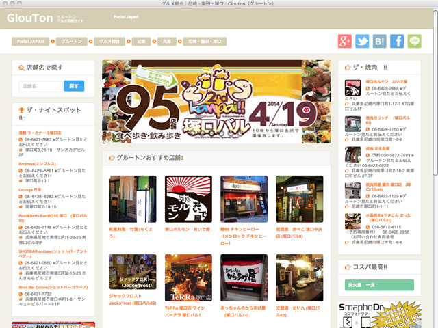Open Pool&Darts Bar MOVE 塚口 link
This screenshot has width=438, height=328.
point(53,218)
